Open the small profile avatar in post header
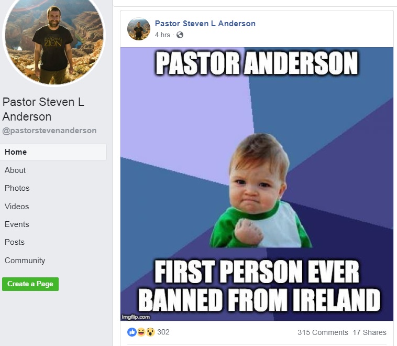This screenshot has height=346, width=397. (138, 29)
